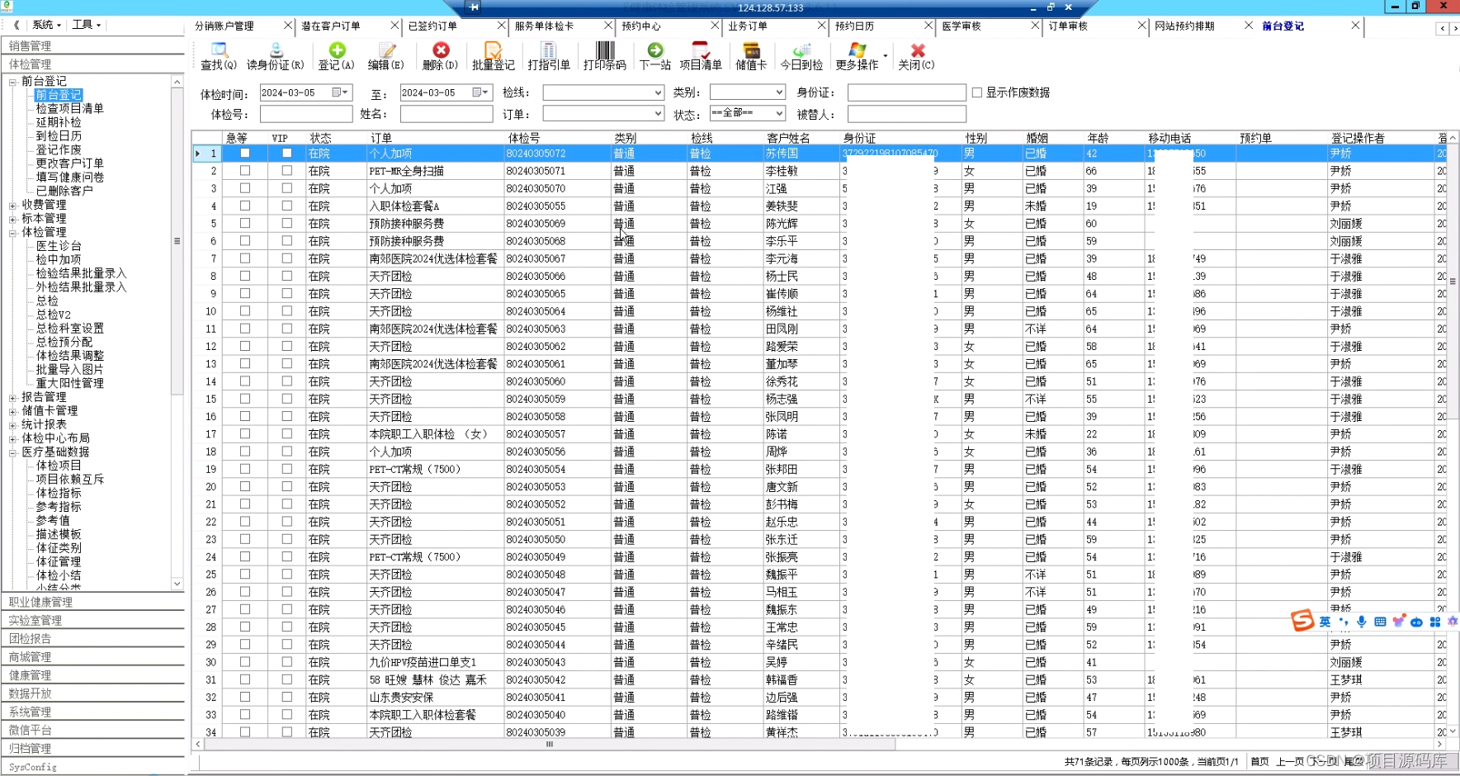Close the 医学审核 tab
1460x776 pixels.
pyautogui.click(x=1035, y=26)
